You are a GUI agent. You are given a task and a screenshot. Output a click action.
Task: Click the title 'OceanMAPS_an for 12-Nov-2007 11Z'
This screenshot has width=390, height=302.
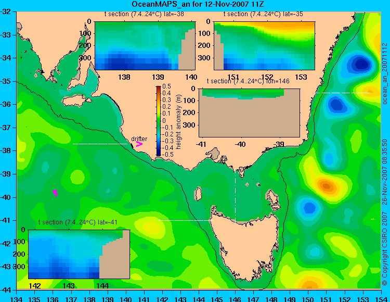pyautogui.click(x=198, y=4)
